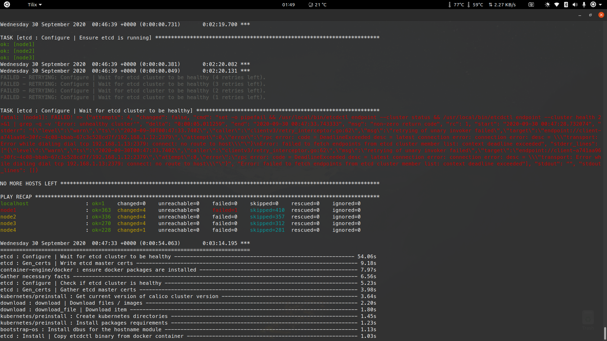This screenshot has width=607, height=341.
Task: Click the 59°C temperature sensor indicator
Action: coord(475,4)
